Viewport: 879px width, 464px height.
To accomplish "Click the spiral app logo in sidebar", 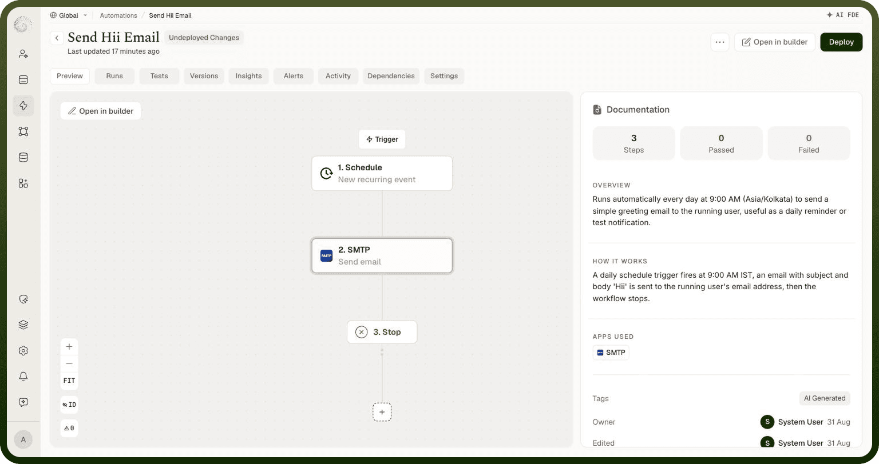I will tap(23, 25).
